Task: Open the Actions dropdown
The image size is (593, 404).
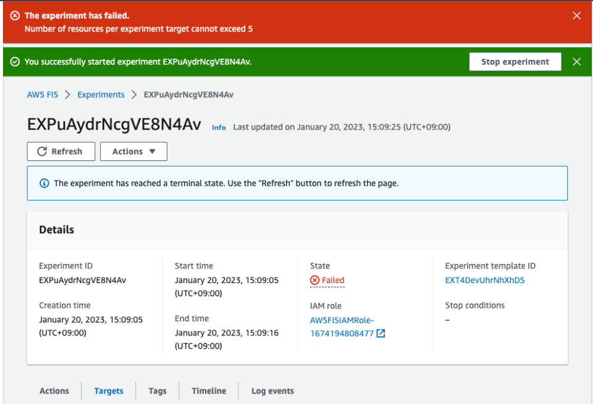Action: pyautogui.click(x=133, y=151)
